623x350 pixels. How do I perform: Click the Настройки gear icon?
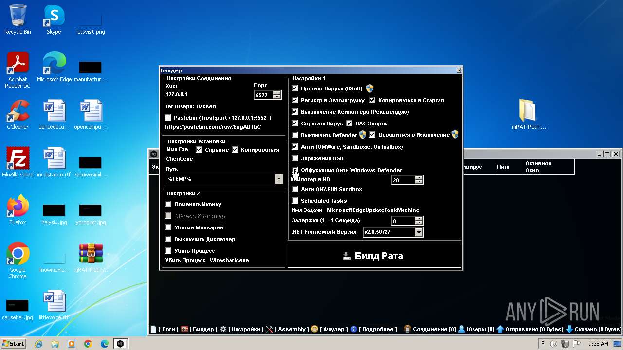tap(223, 329)
